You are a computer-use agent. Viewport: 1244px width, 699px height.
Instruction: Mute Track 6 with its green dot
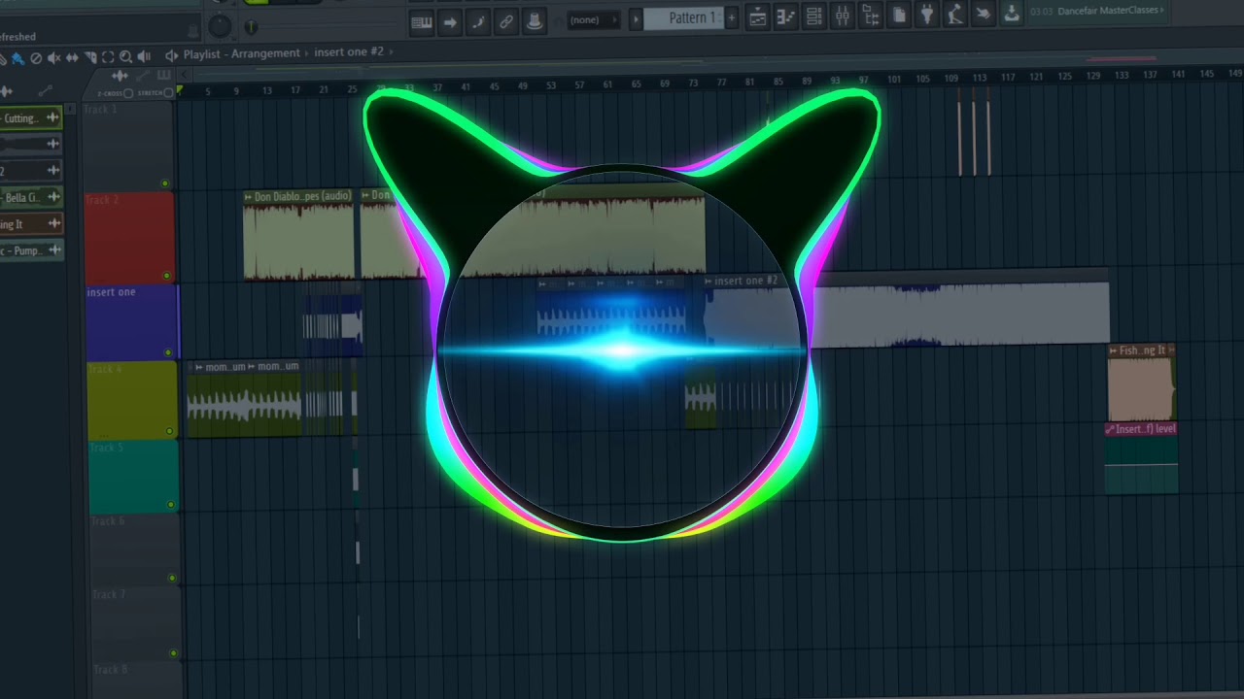(x=173, y=579)
